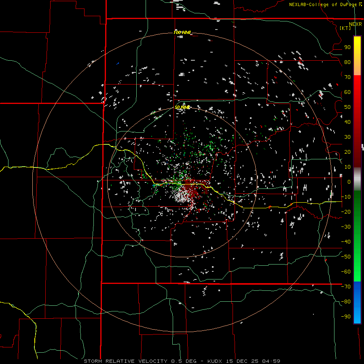The width and height of the screenshot is (364, 364).
Task: Click the -70 scale value
Action: 346,287
